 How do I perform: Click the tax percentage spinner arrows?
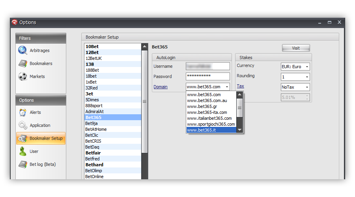pos(307,97)
